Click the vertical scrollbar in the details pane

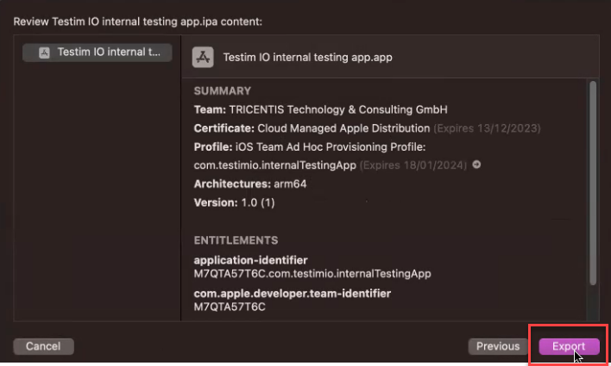592,181
